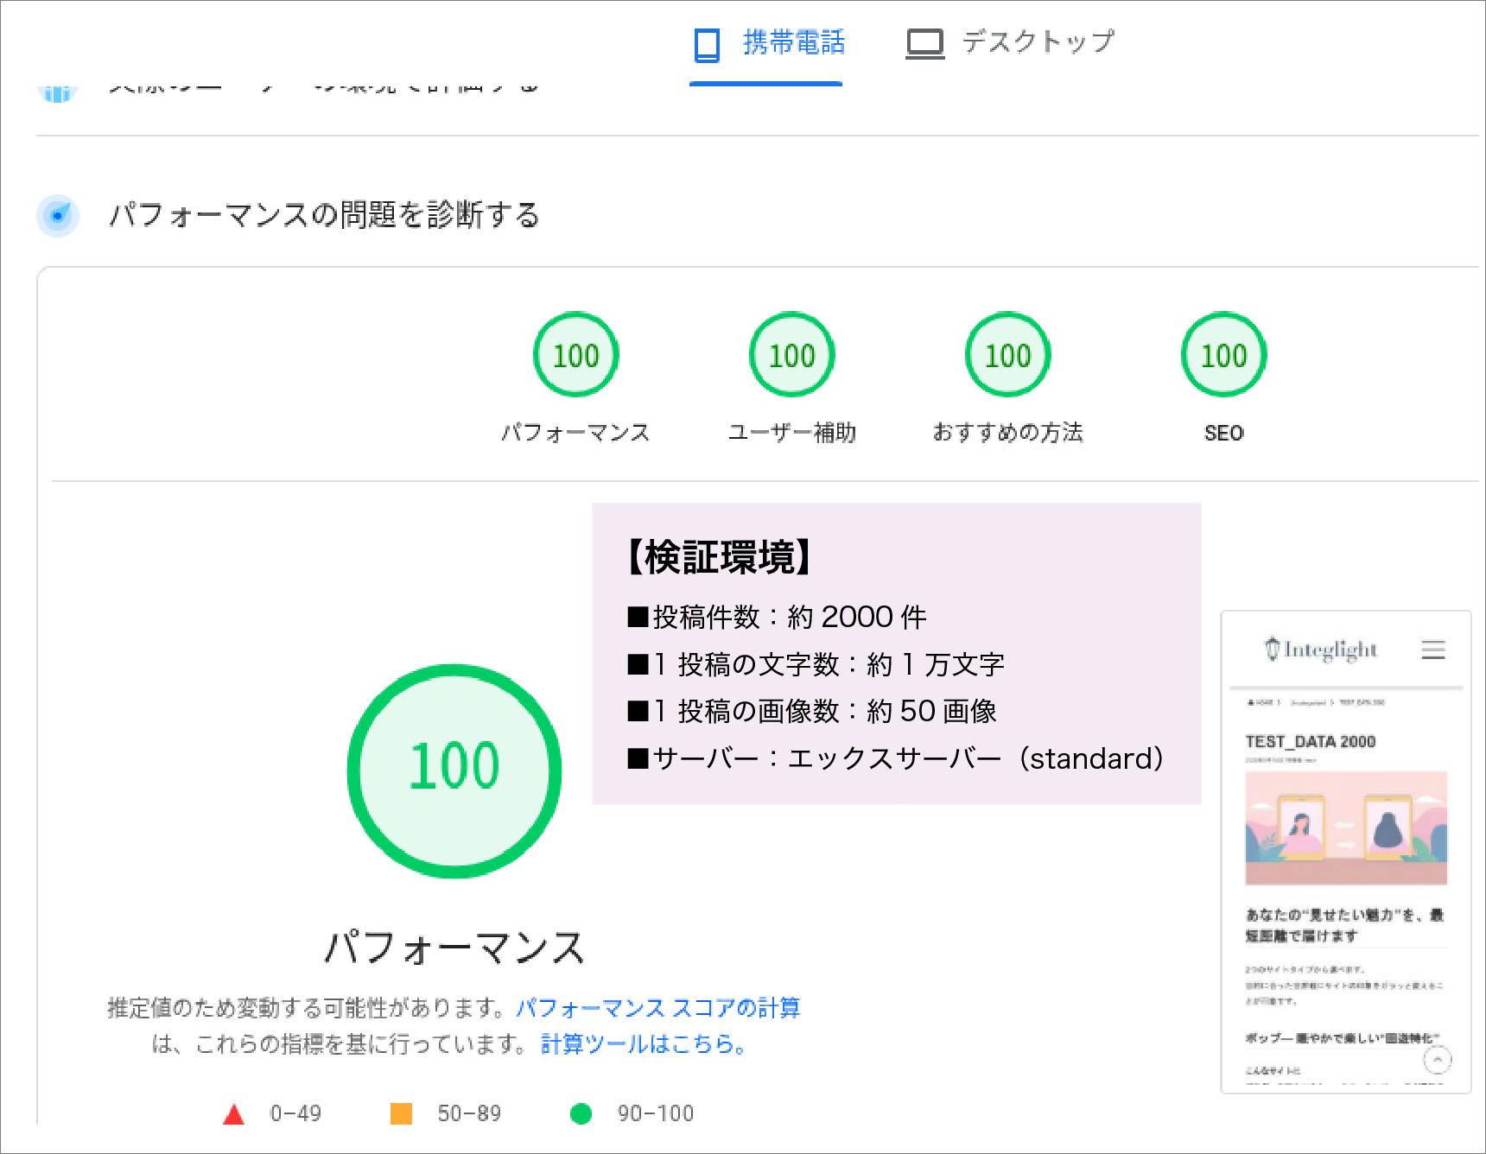This screenshot has width=1486, height=1154.
Task: Click the large performance 100 gauge
Action: click(x=454, y=770)
